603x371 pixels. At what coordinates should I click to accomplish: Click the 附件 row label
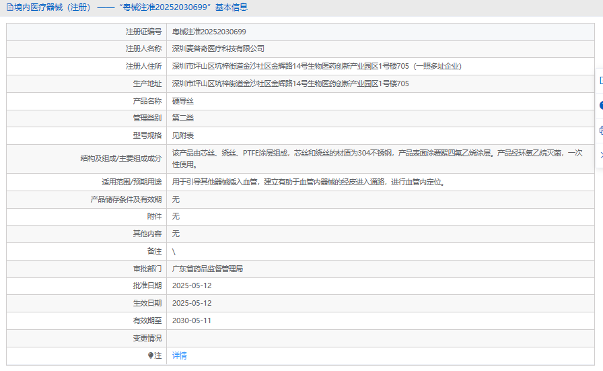(155, 216)
